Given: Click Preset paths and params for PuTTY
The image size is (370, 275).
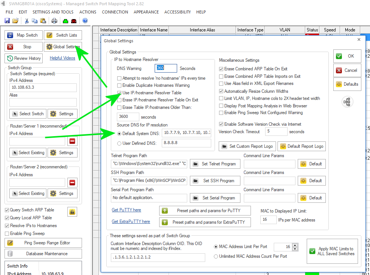Looking at the screenshot, I should click(x=205, y=211).
